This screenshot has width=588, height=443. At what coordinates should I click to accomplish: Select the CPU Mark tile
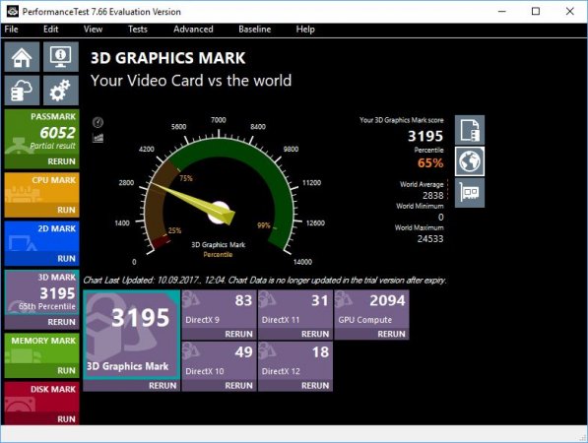[x=42, y=188]
